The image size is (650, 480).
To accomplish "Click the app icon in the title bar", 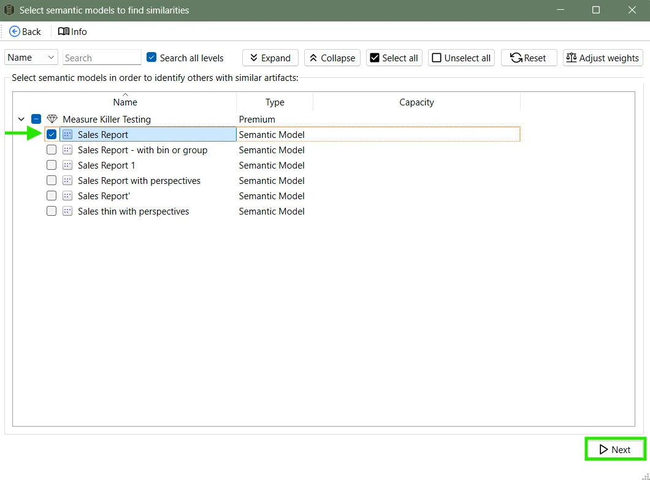I will coord(9,10).
